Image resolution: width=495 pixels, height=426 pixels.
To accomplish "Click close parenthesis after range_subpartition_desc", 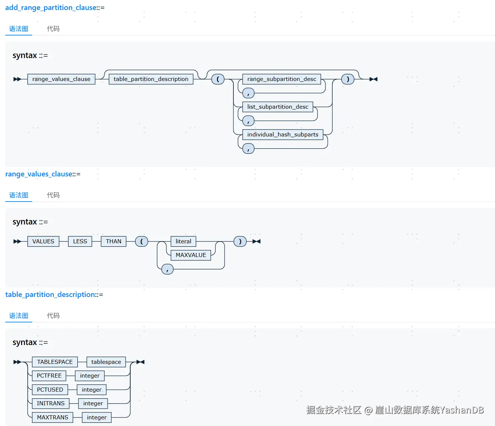I will coord(348,79).
